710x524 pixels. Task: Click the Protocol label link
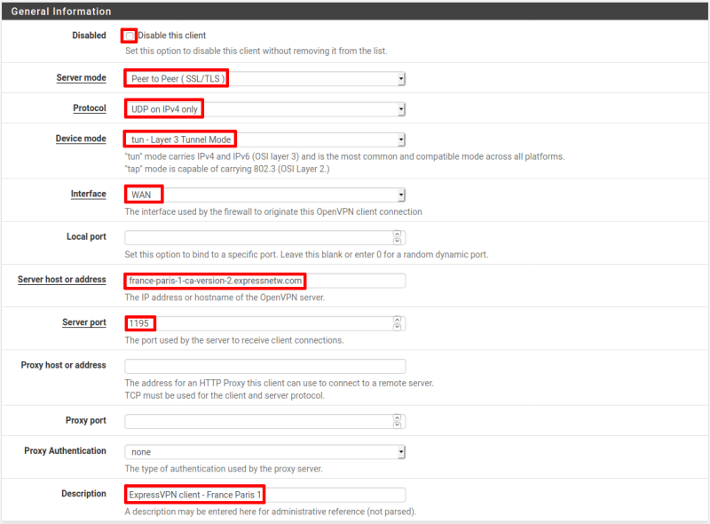90,107
